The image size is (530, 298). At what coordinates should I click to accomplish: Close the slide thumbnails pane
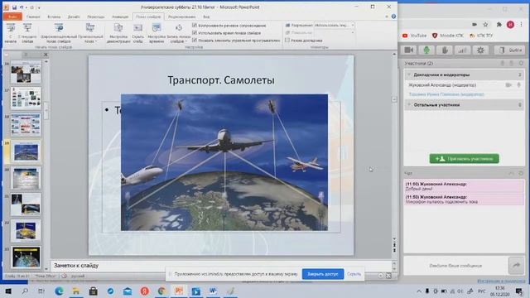tap(46, 55)
